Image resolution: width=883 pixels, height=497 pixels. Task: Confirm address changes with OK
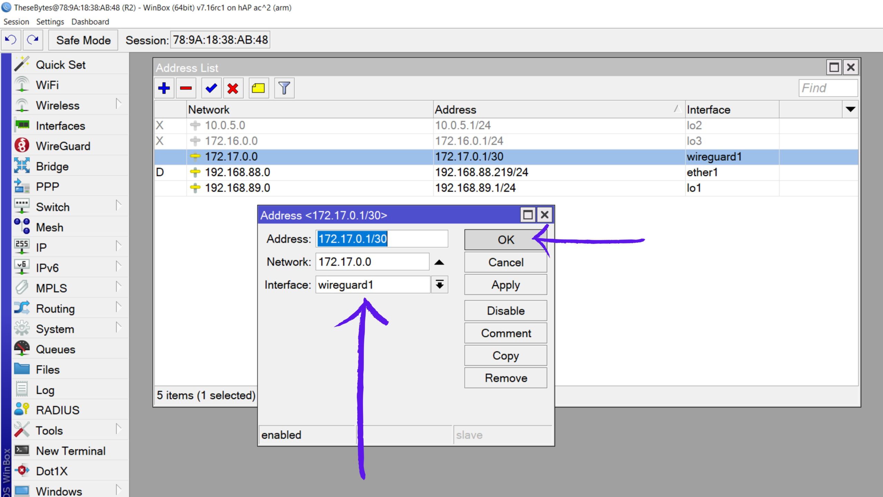coord(505,240)
